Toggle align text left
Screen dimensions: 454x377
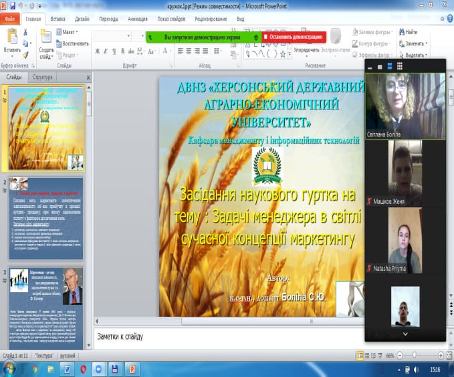point(180,51)
